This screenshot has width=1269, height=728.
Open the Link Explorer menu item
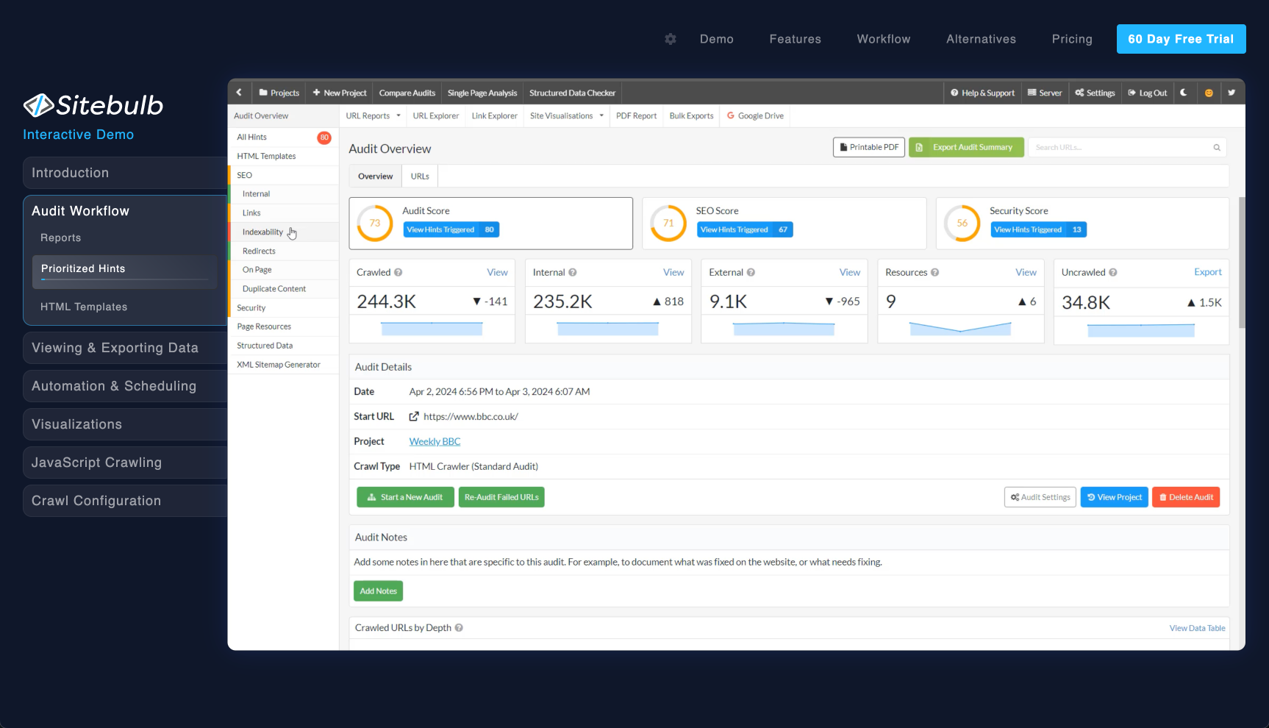[494, 116]
